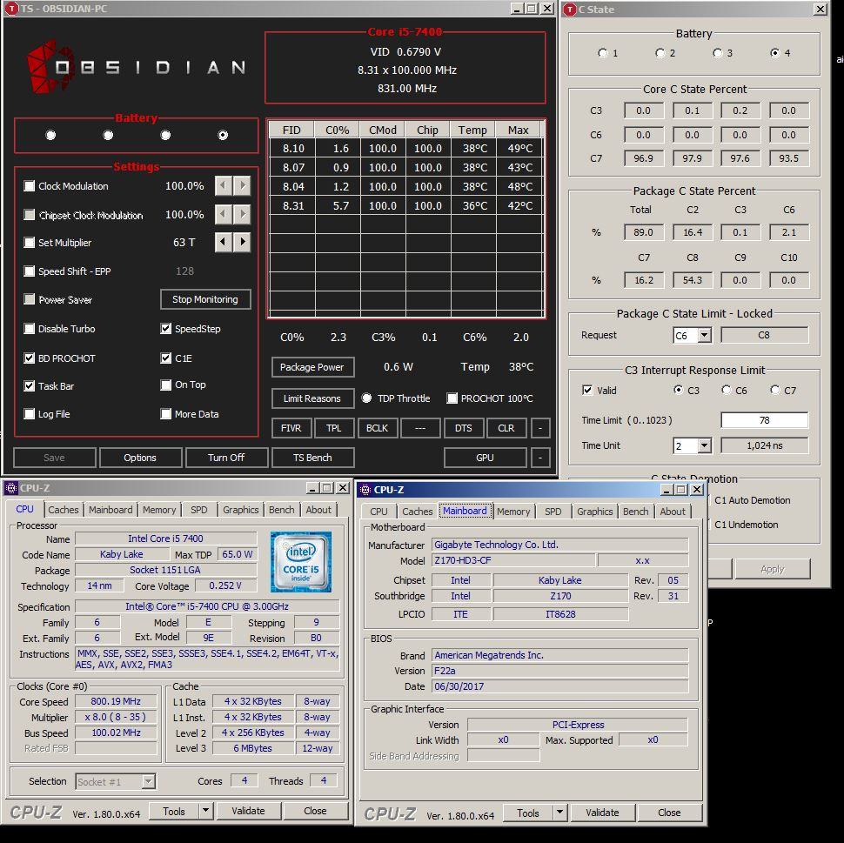Click the GPU button

click(485, 458)
